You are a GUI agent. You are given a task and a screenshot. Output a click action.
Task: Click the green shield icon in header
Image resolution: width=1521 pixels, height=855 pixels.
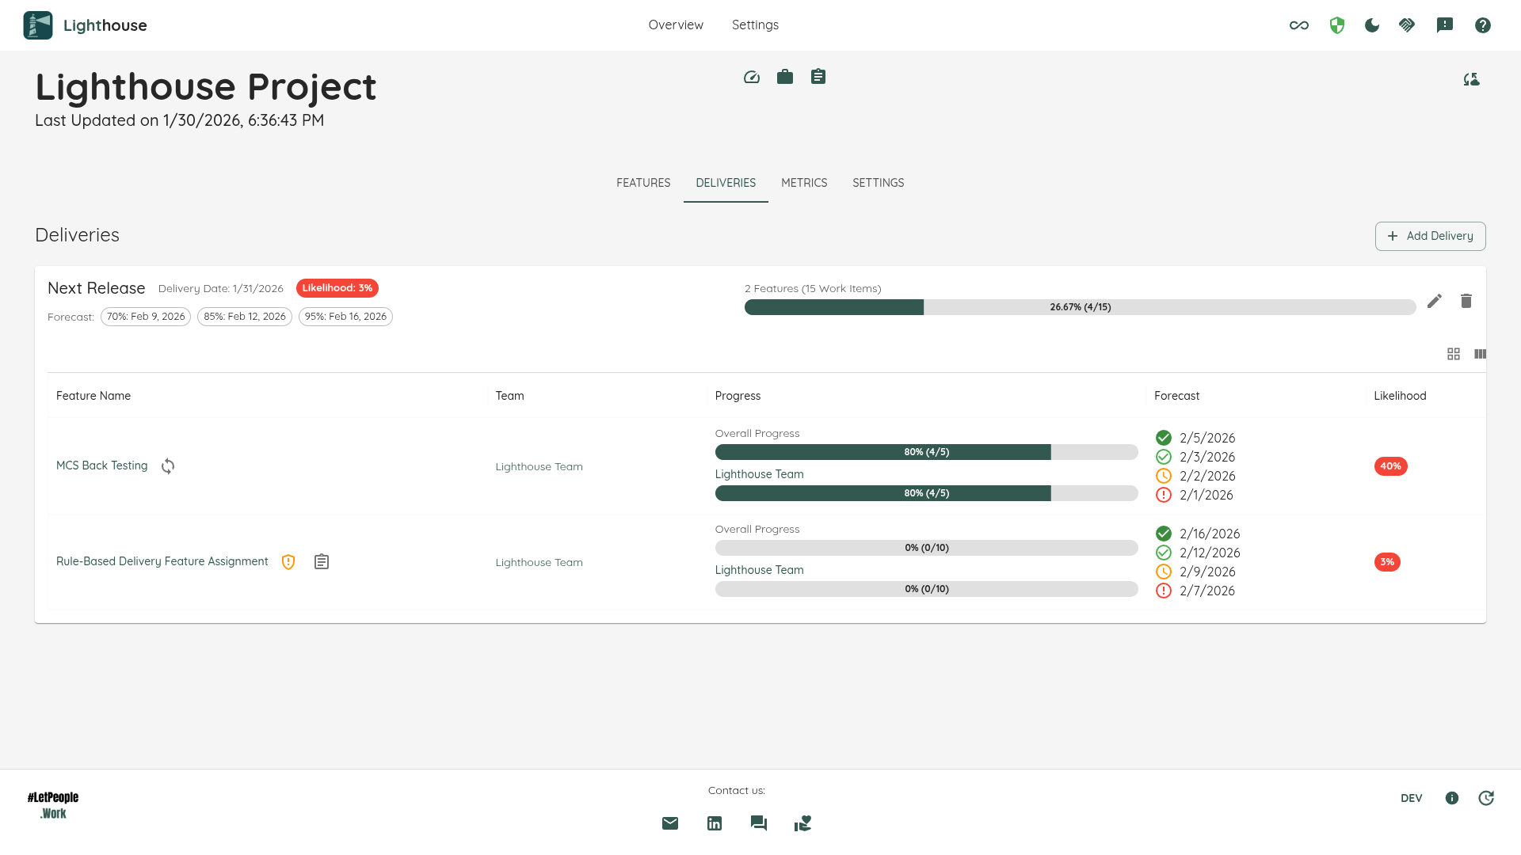click(x=1337, y=25)
